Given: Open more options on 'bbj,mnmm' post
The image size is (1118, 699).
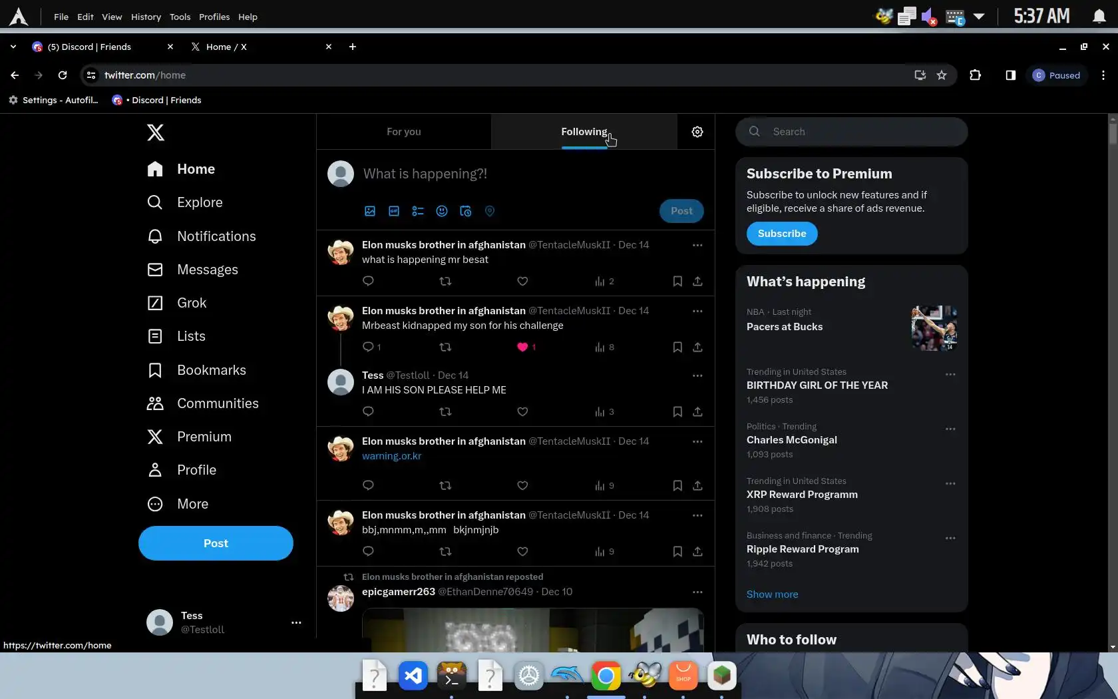Looking at the screenshot, I should (x=697, y=515).
